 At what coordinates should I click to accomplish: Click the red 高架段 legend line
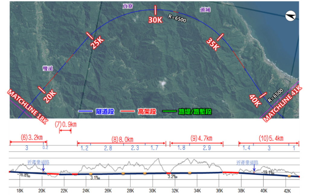[128, 112]
